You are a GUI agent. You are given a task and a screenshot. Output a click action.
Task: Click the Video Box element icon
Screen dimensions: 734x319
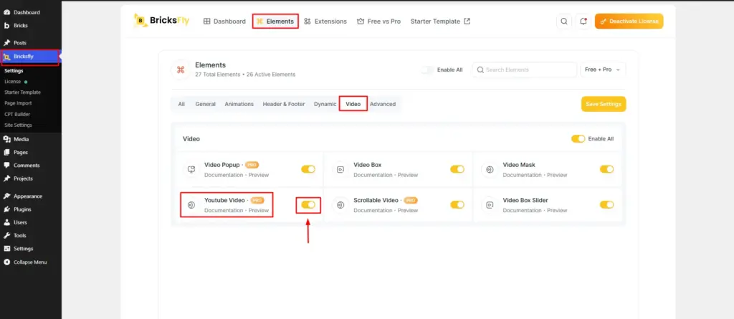click(340, 170)
